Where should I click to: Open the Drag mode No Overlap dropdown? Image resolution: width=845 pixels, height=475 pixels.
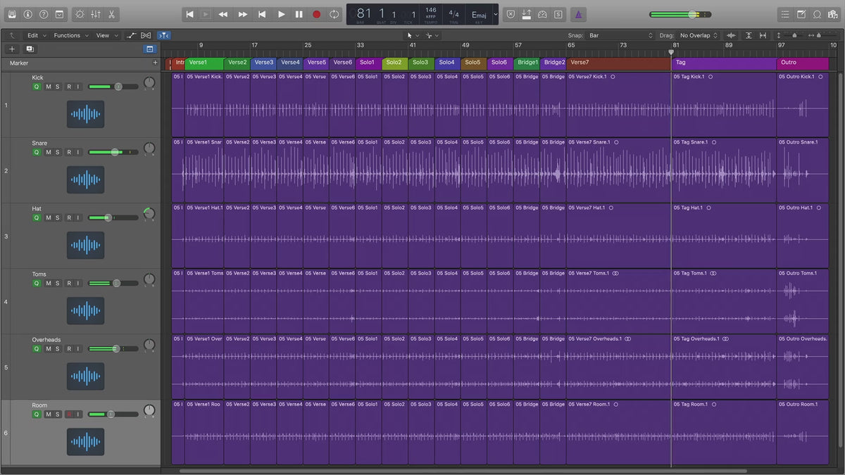[699, 35]
